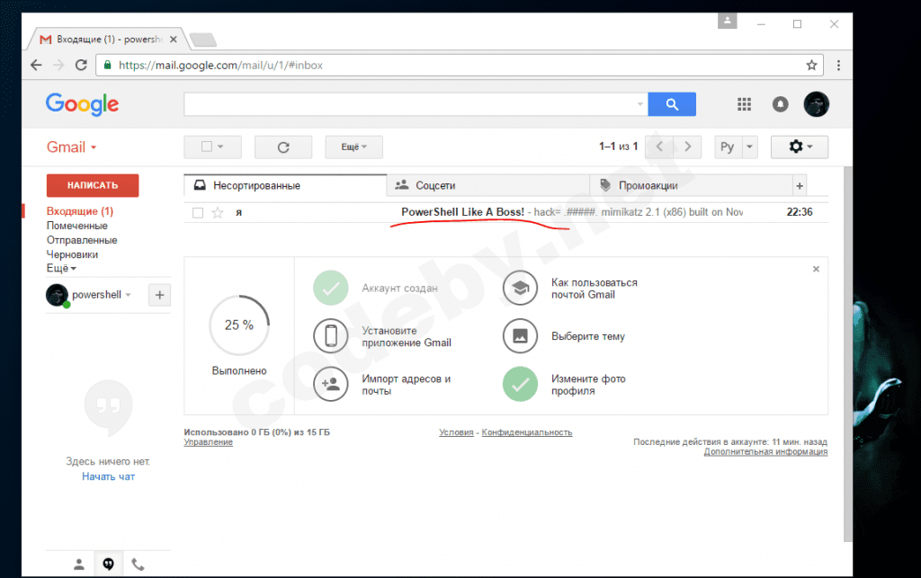This screenshot has width=921, height=578.
Task: Close the setup progress panel
Action: (816, 269)
